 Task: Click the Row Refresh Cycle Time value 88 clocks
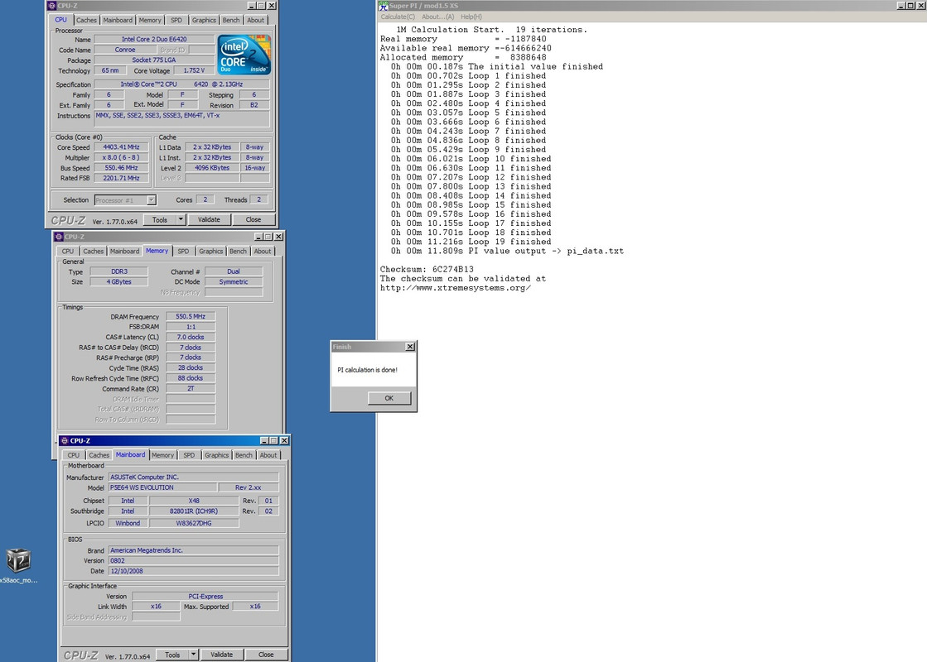click(191, 378)
